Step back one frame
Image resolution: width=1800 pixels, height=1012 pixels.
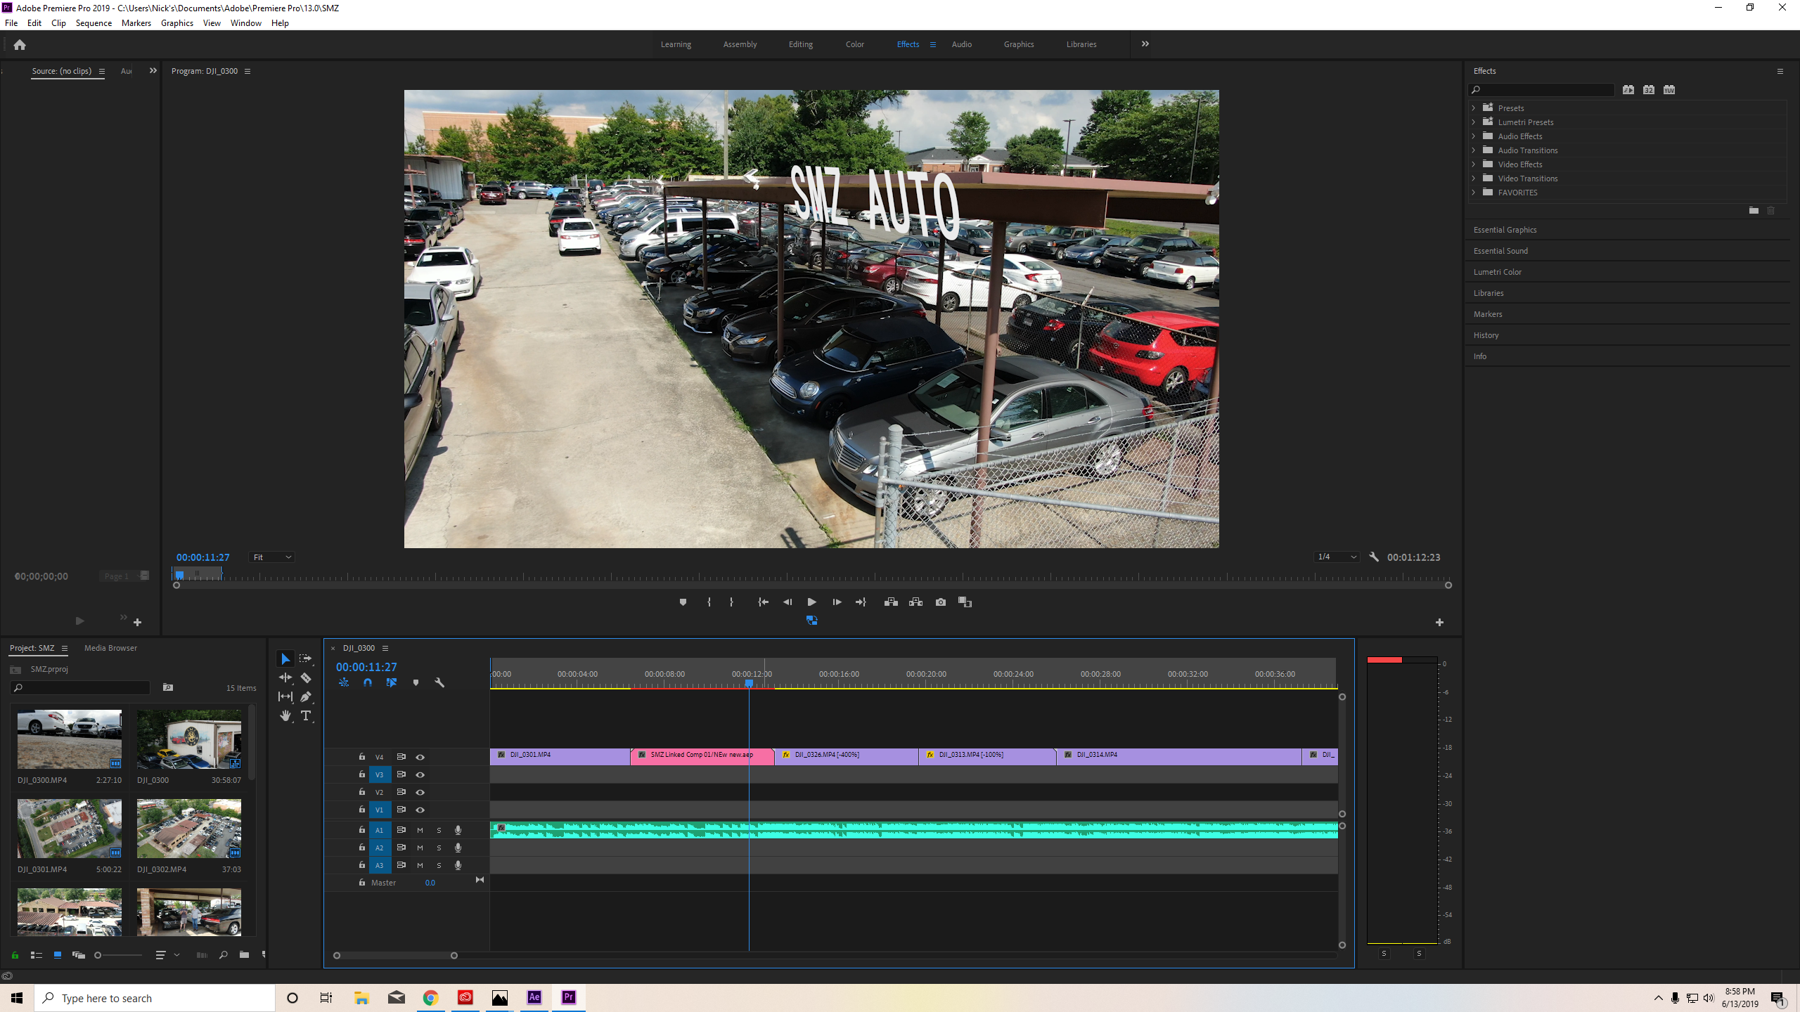tap(787, 602)
